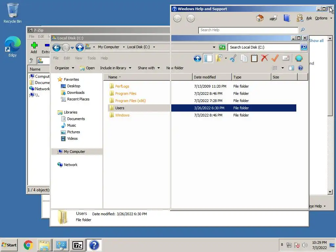Click the teal shell icon in toolbar
336x252 pixels.
[x=299, y=58]
